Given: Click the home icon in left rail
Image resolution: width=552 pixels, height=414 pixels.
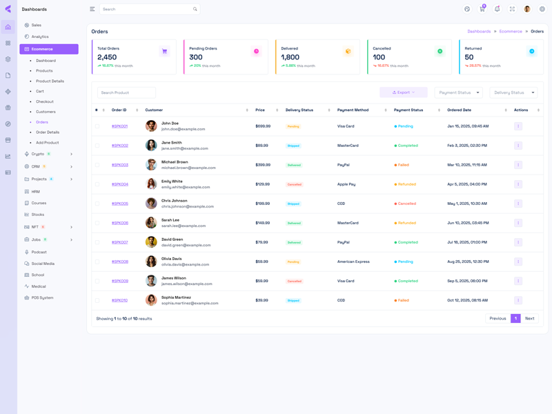Looking at the screenshot, I should (8, 27).
